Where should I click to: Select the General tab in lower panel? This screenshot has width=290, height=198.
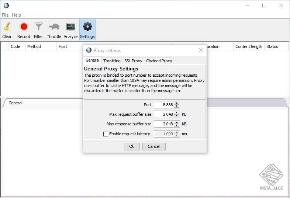click(15, 103)
